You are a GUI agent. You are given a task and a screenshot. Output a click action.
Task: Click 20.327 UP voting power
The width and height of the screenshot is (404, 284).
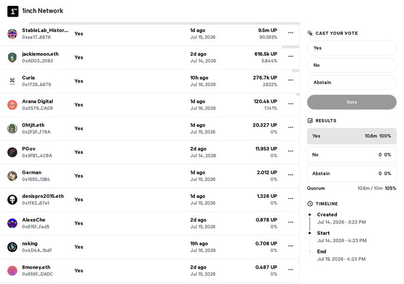pyautogui.click(x=265, y=125)
